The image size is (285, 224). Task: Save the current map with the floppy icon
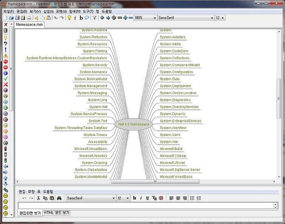[x=17, y=18]
